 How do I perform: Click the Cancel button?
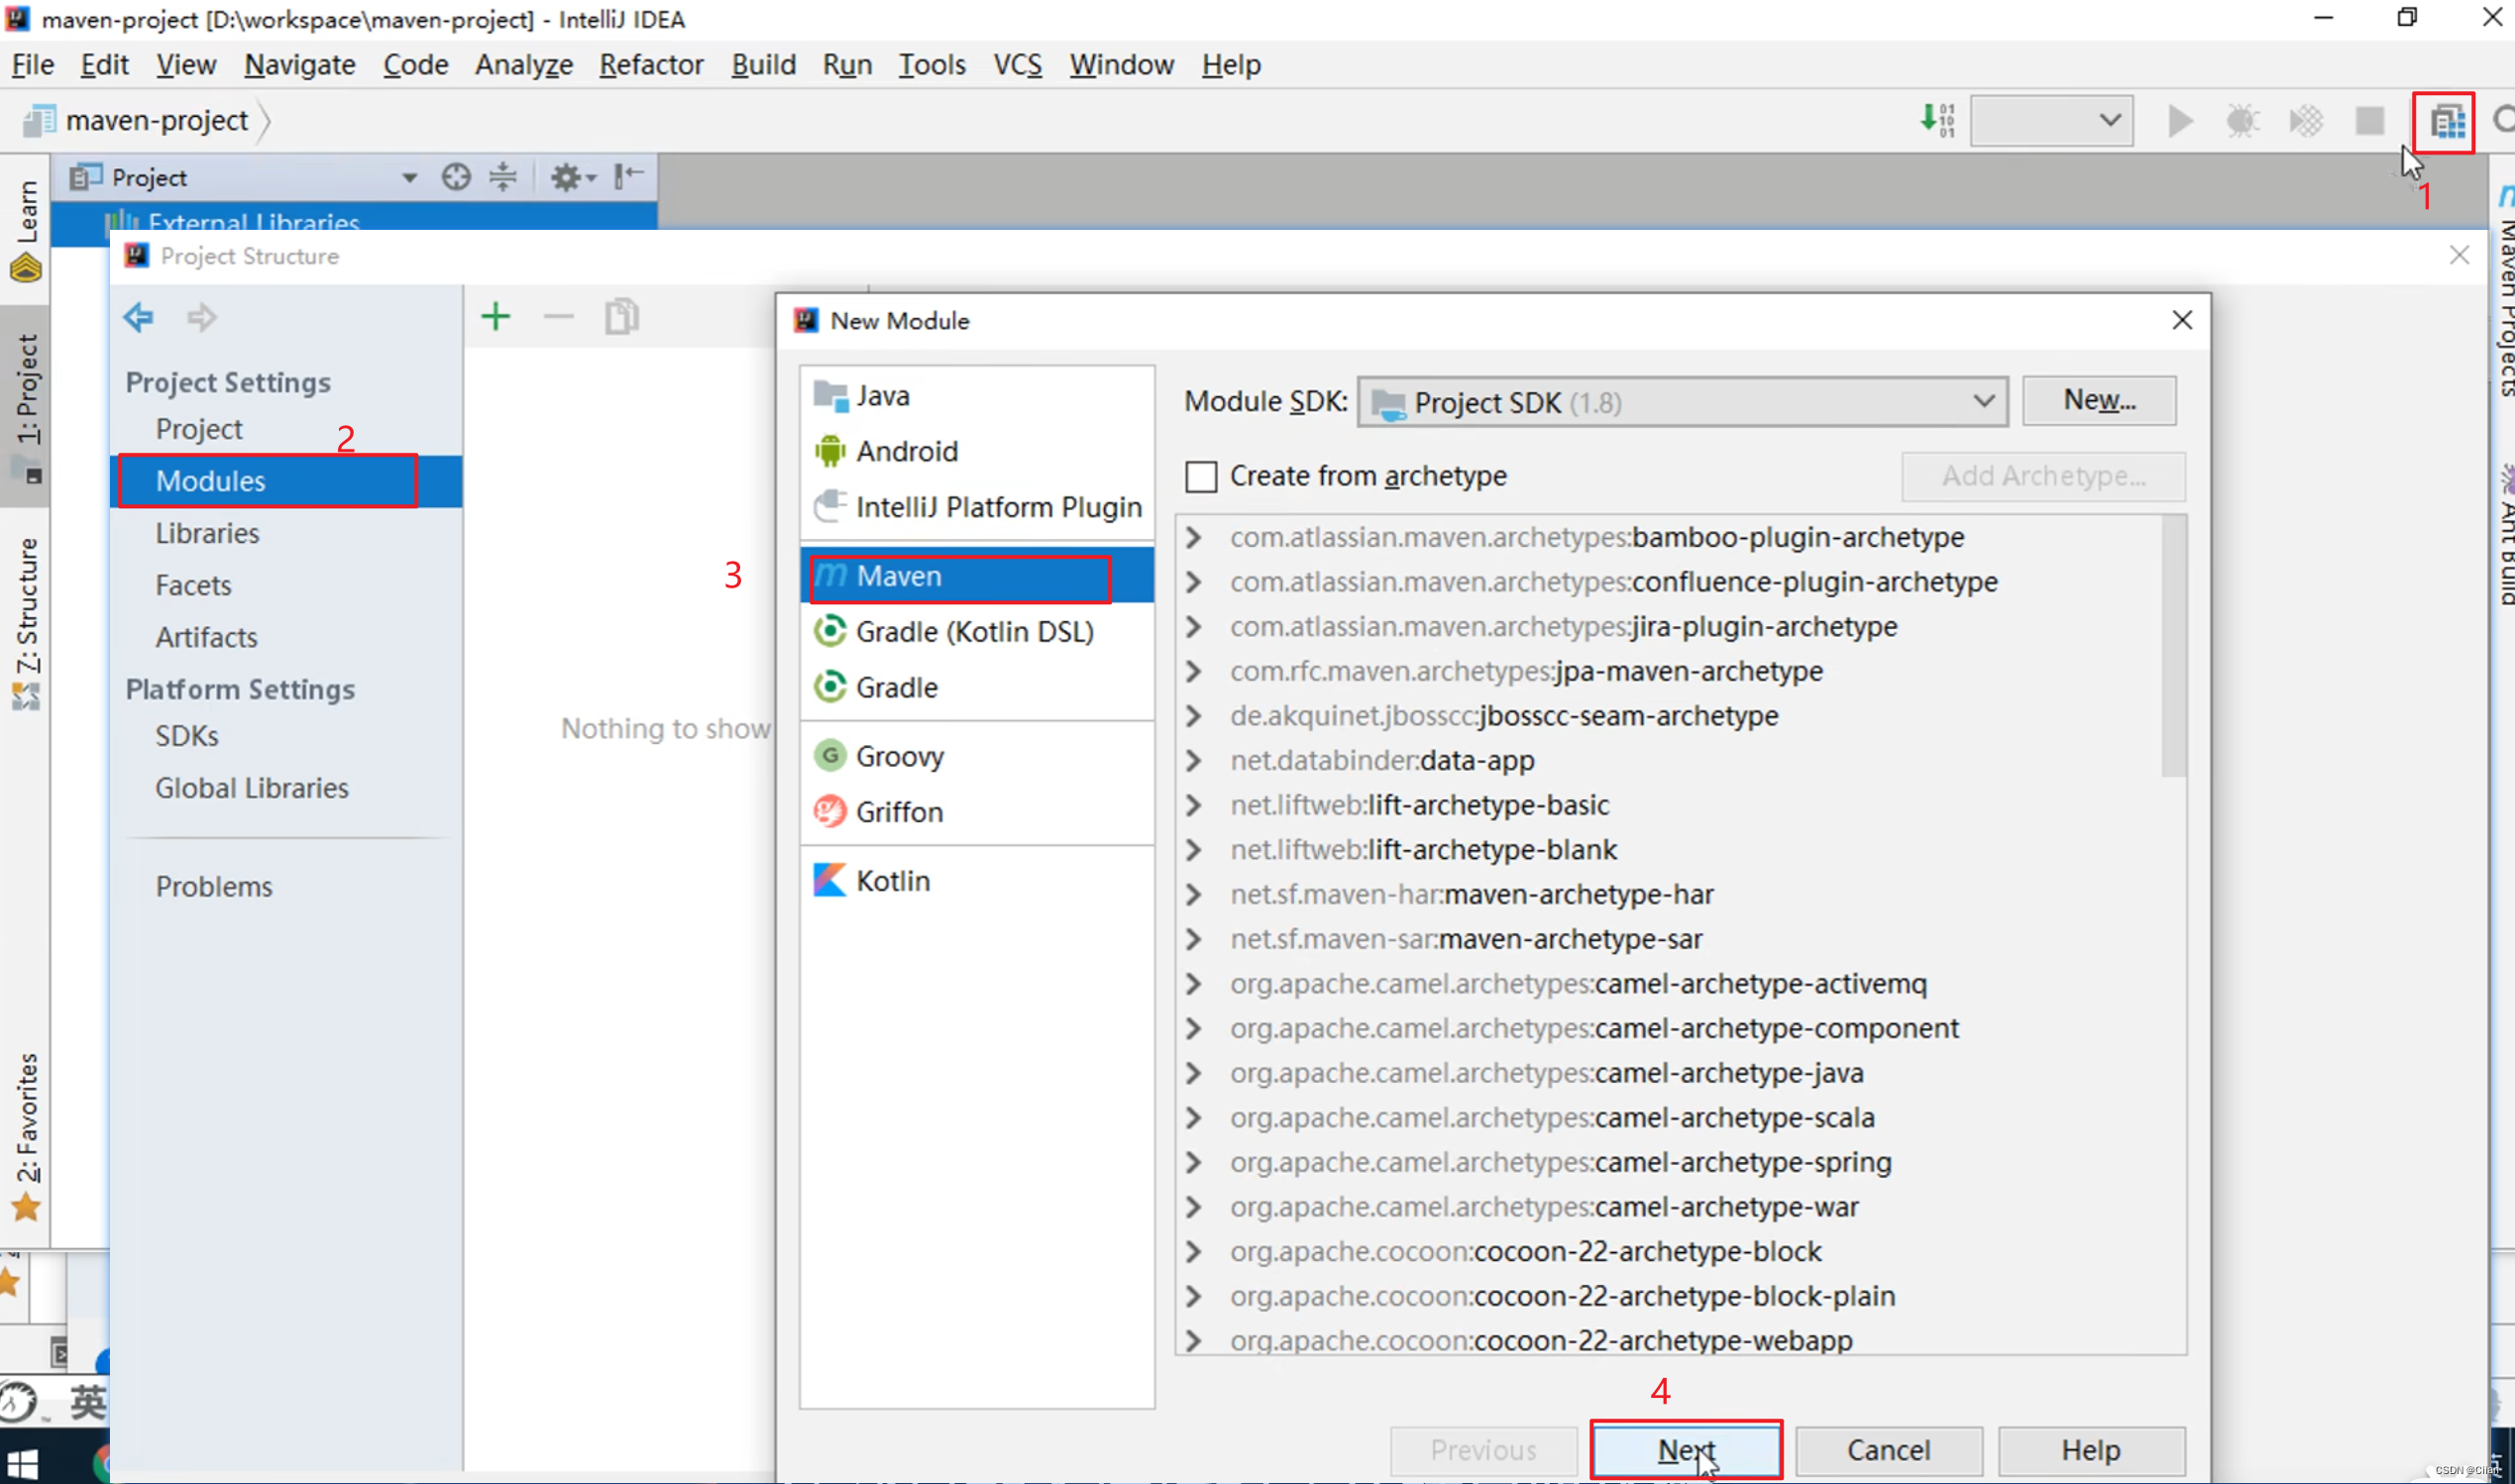click(1888, 1450)
